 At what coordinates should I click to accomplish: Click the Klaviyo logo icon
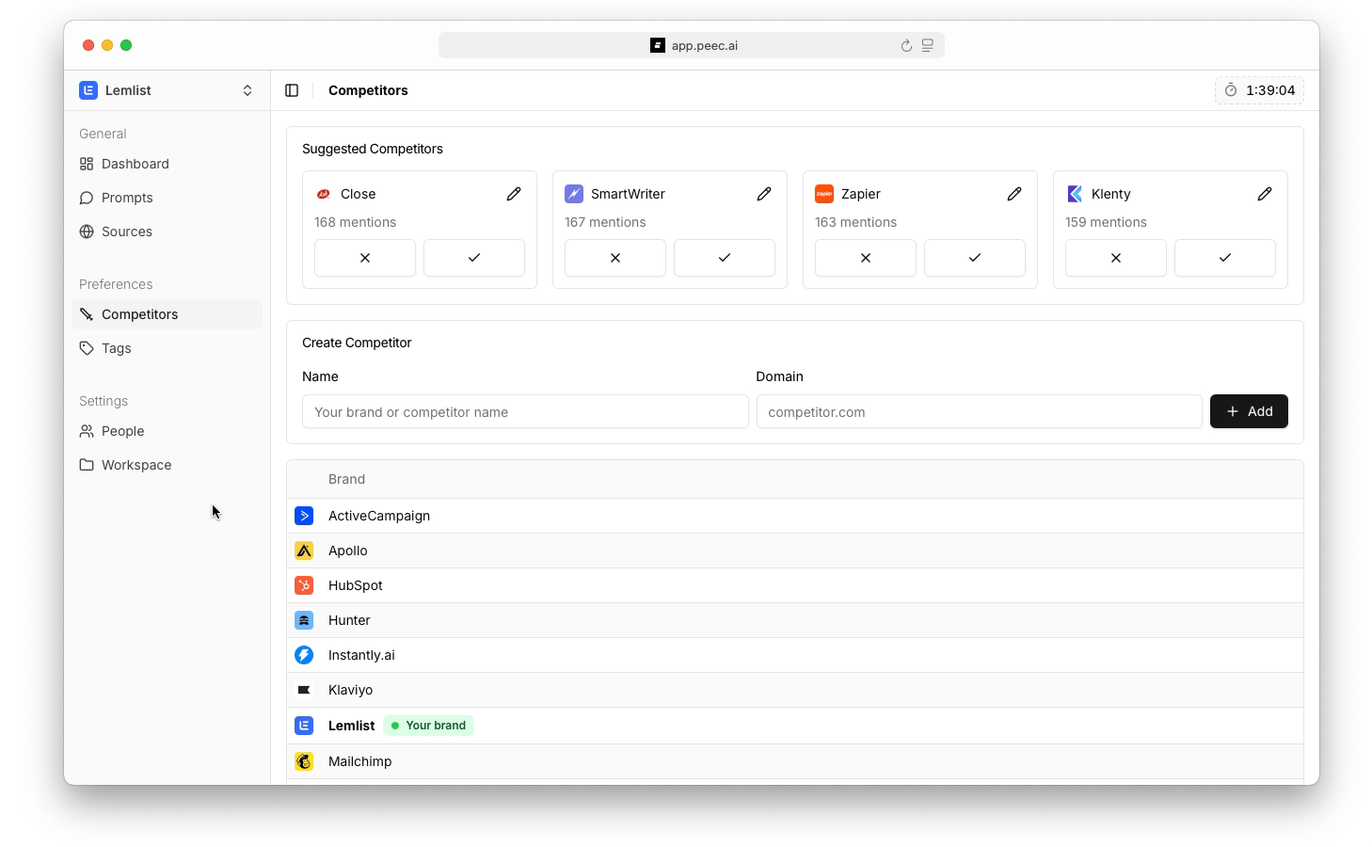[x=304, y=690]
